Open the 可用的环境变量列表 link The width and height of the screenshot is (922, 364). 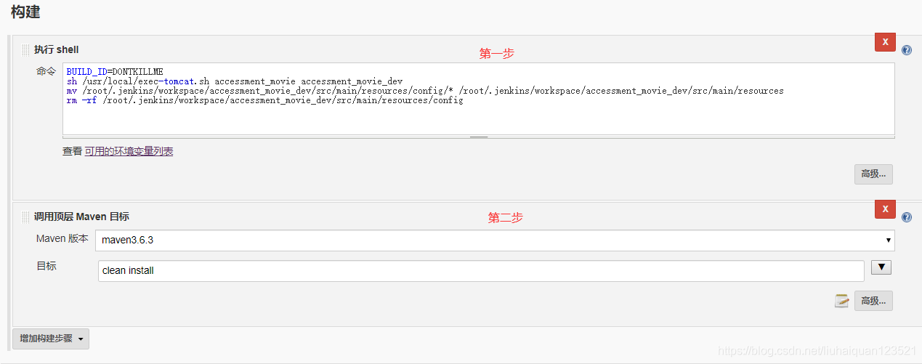point(129,151)
